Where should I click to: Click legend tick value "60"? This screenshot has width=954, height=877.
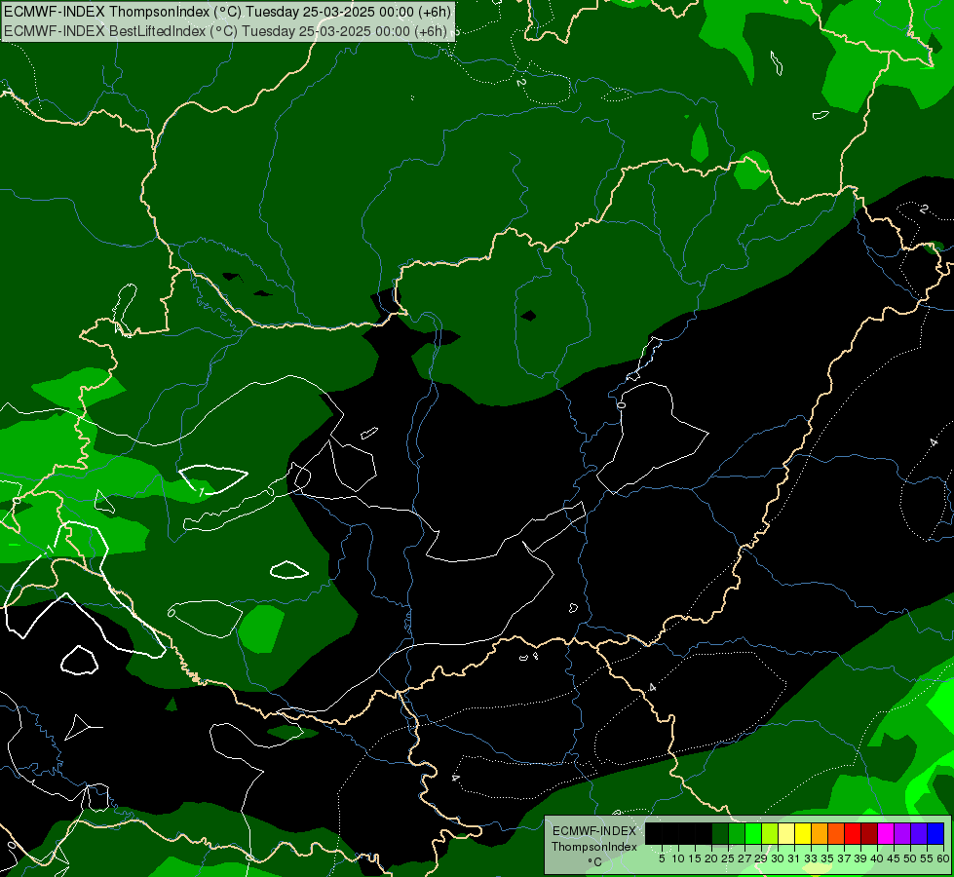click(x=942, y=858)
